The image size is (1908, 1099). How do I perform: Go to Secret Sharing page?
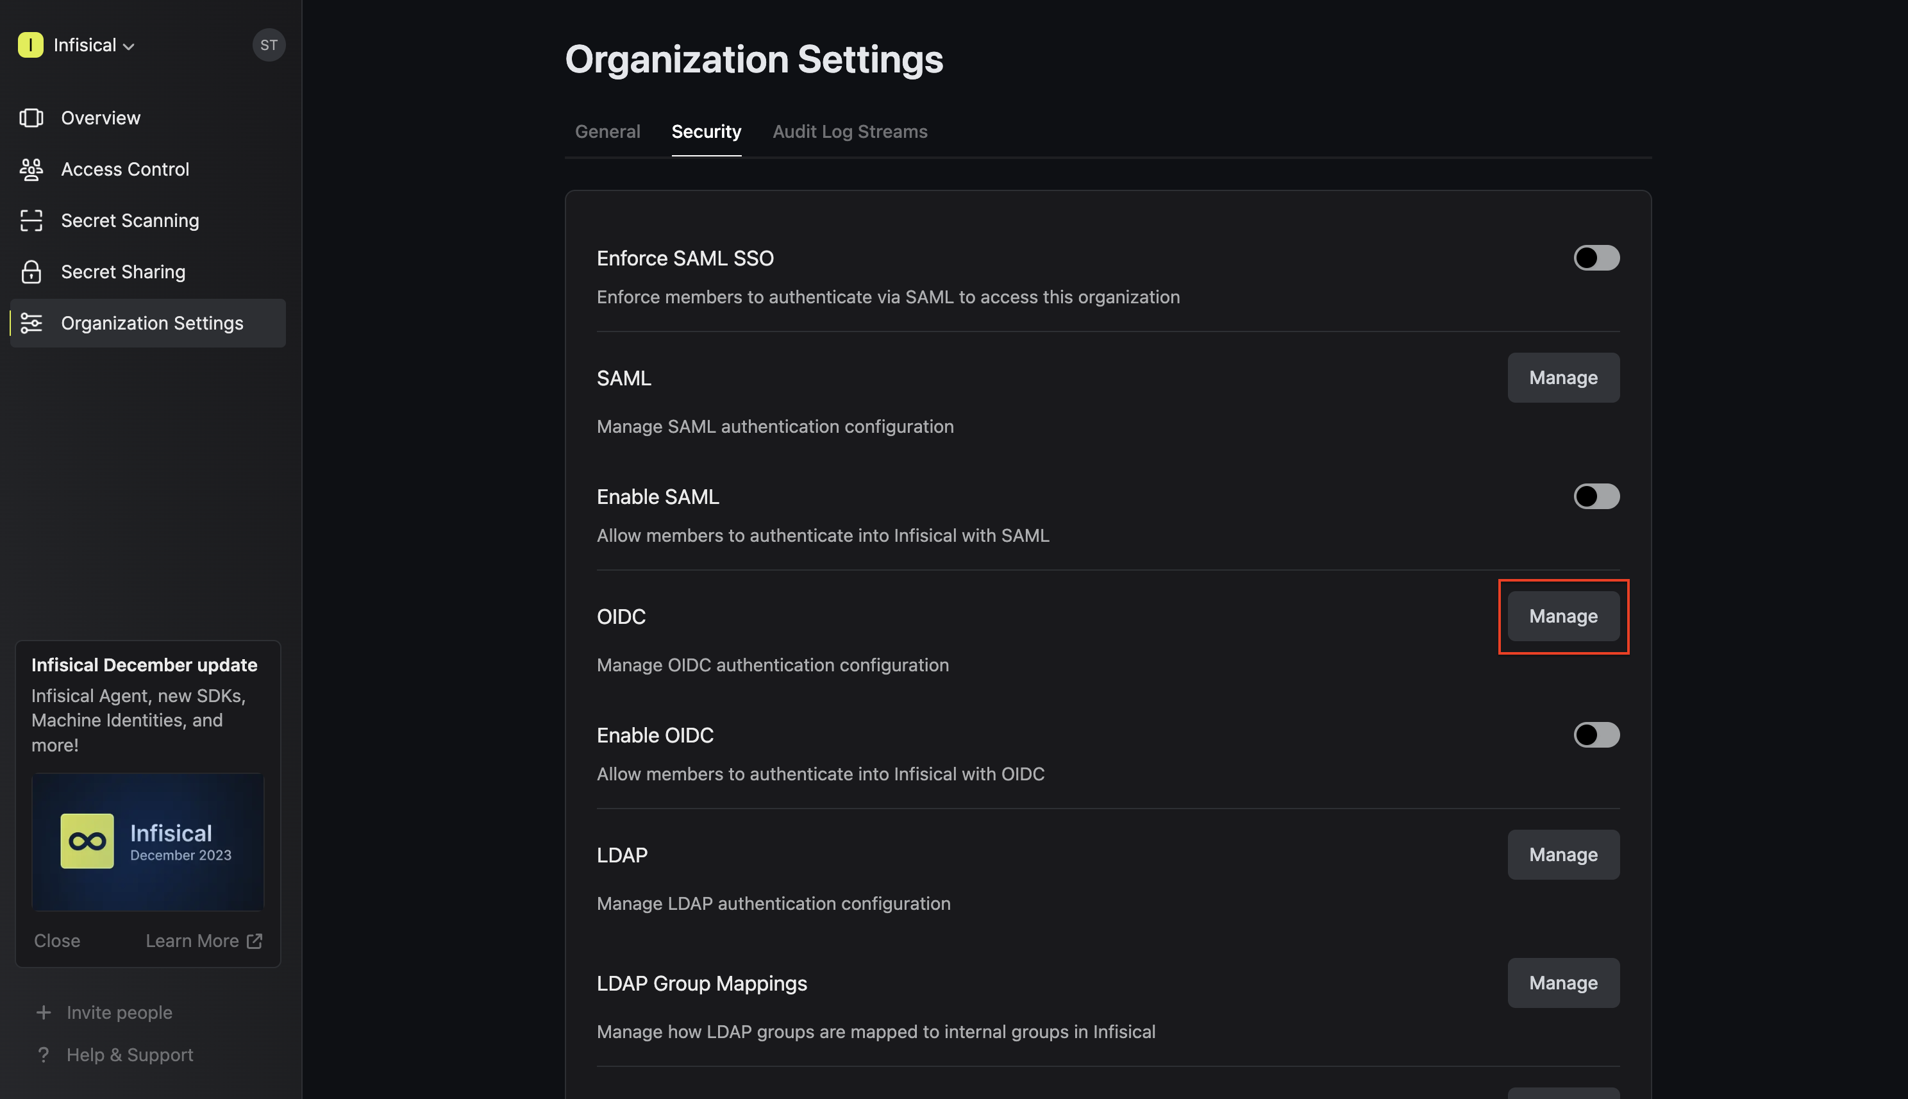coord(148,272)
